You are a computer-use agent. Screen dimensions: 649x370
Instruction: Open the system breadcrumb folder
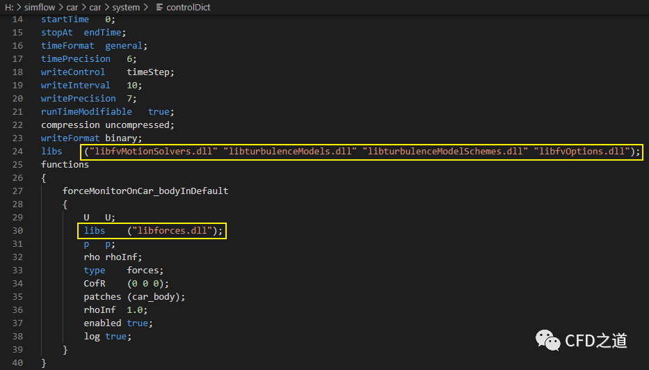[x=126, y=7]
